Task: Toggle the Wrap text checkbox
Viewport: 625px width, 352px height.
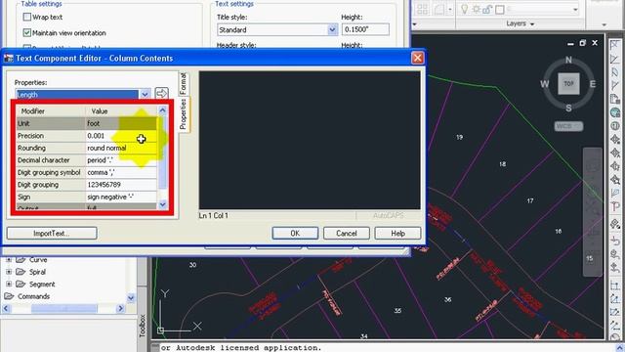Action: (x=27, y=17)
